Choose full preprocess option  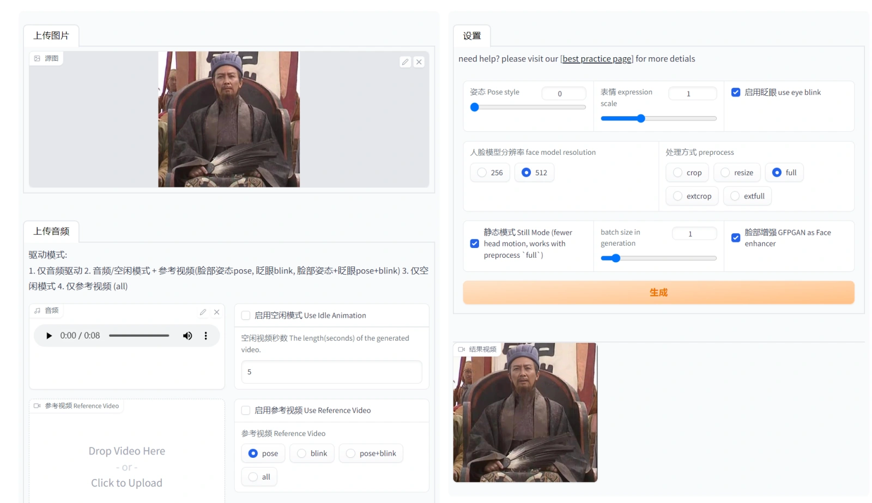tap(784, 173)
